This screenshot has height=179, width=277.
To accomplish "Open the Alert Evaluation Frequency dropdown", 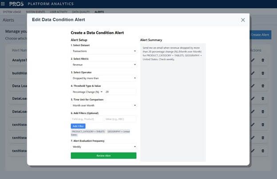I will pos(103,146).
